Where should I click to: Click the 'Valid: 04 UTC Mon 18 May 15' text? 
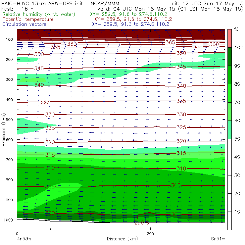(136, 9)
